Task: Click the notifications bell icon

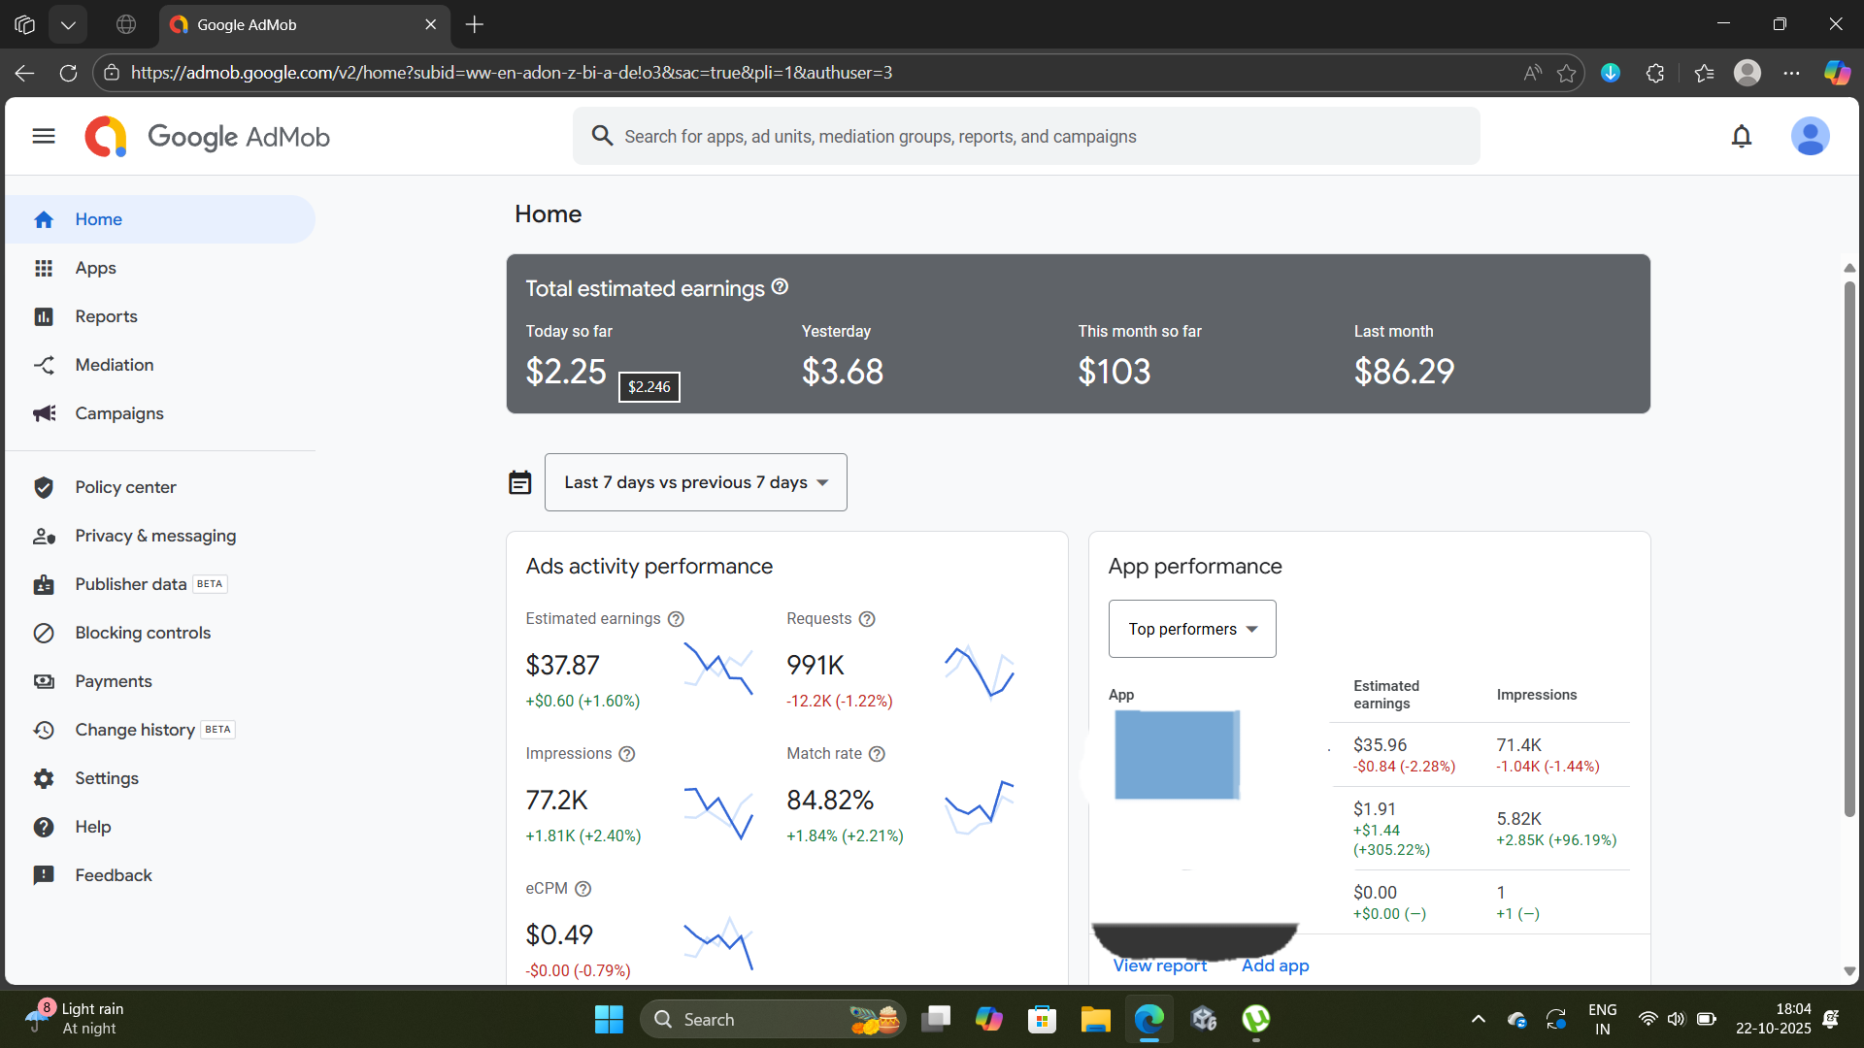Action: pos(1742,136)
